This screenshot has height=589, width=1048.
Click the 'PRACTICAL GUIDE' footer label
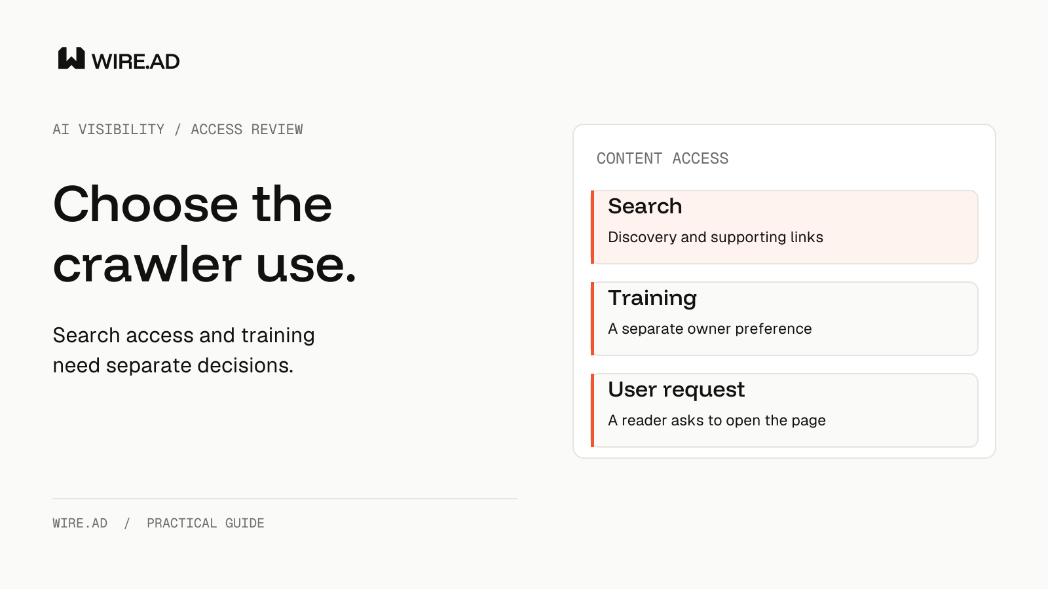click(206, 524)
